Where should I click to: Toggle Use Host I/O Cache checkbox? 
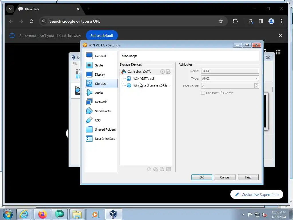point(203,93)
